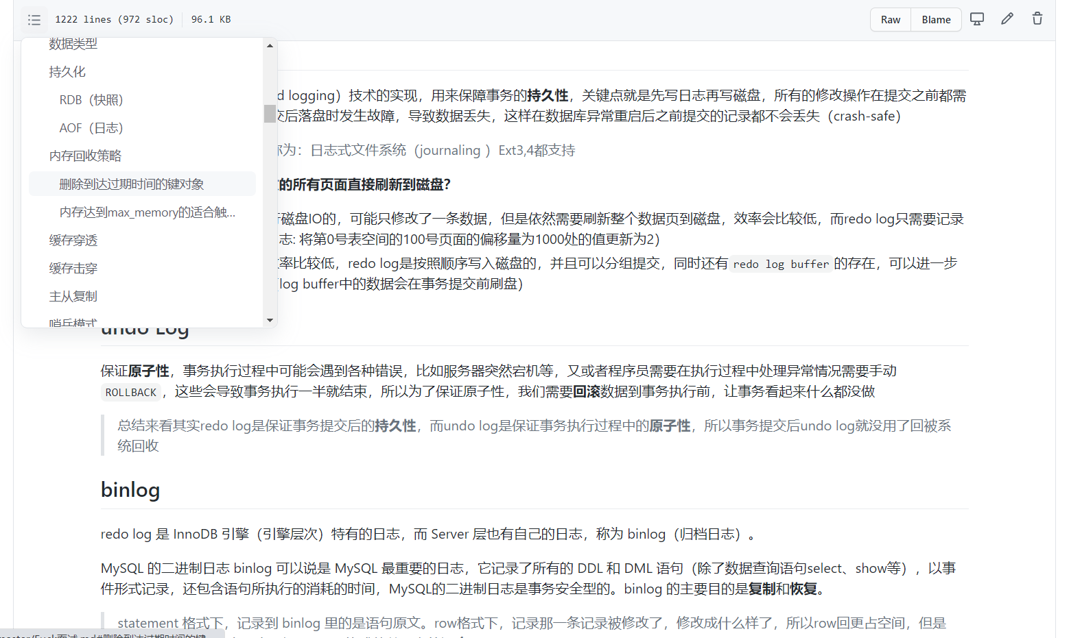Choose 删除到达过期时间的键对象 outline item
Screen dimensions: 1069x638
pyautogui.click(x=142, y=184)
